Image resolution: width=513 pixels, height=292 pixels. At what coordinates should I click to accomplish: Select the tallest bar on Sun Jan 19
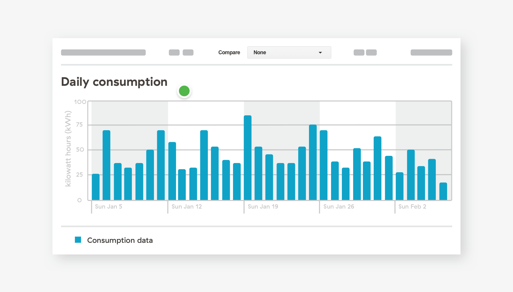pyautogui.click(x=248, y=157)
